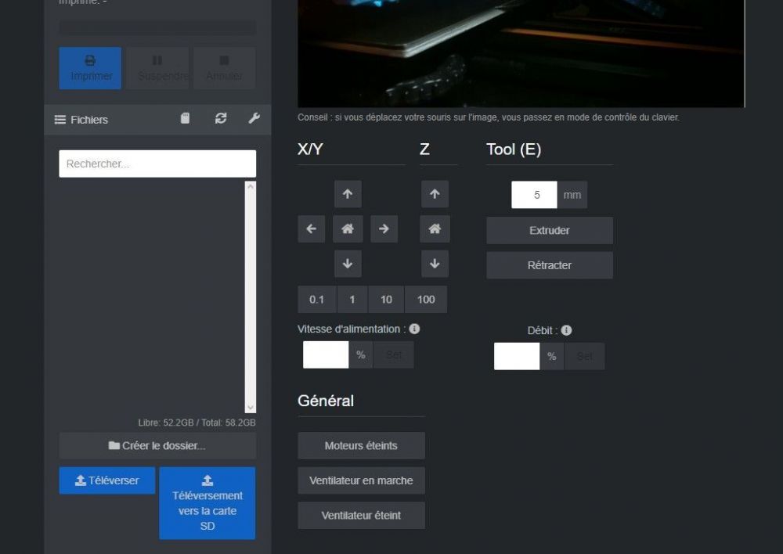Click Set next to Vitesse d'alimentation

[394, 355]
